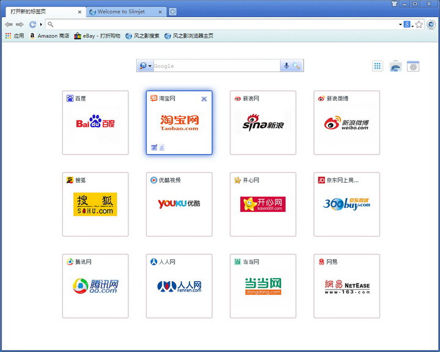The width and height of the screenshot is (440, 352).
Task: Open the Amazon 商店 bookmark
Action: tap(49, 36)
